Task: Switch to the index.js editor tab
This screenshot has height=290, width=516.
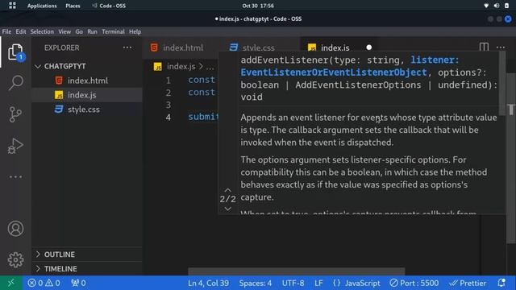Action: [335, 48]
